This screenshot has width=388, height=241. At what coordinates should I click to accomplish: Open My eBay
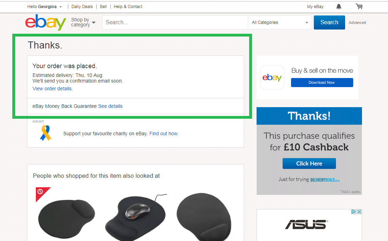[315, 7]
